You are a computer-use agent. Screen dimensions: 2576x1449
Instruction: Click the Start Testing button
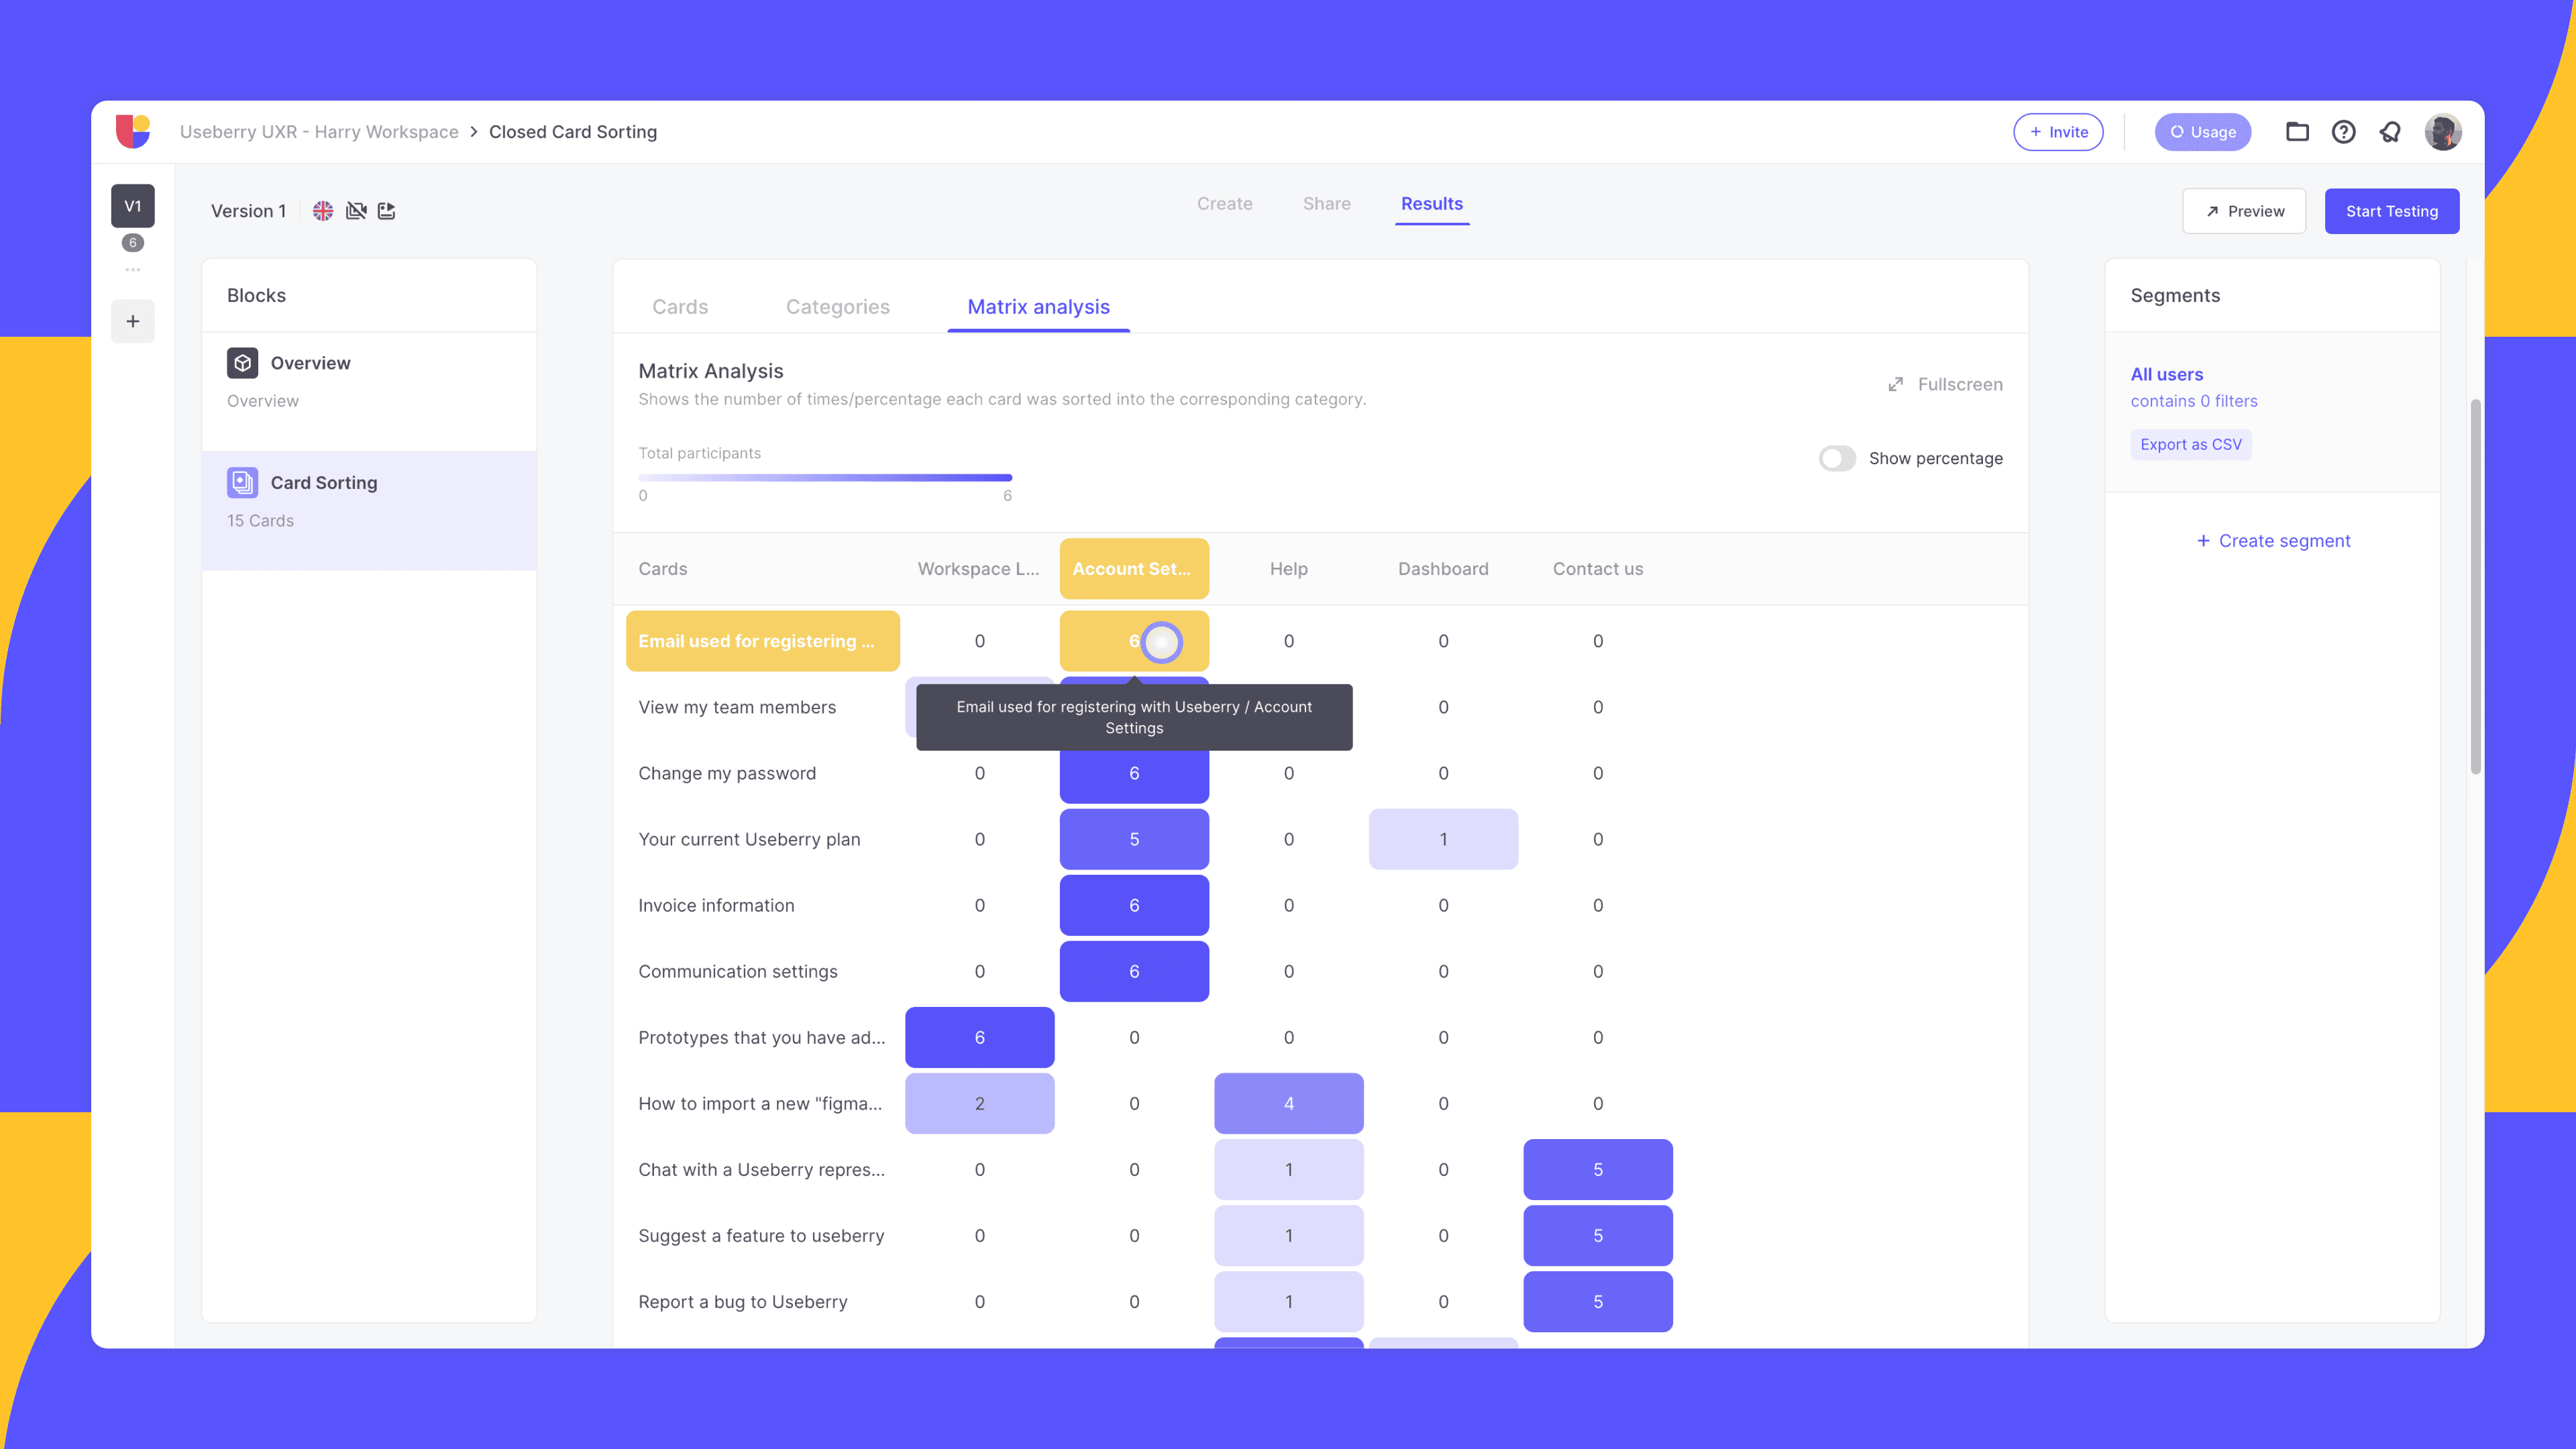click(2391, 210)
